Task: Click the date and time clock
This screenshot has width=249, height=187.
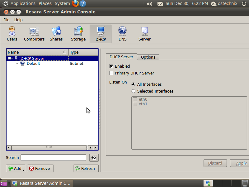Action: [x=186, y=3]
